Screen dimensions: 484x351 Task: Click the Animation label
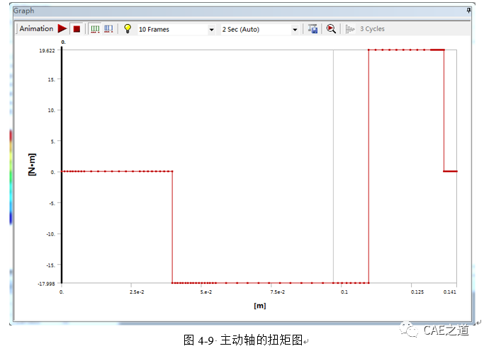[36, 28]
